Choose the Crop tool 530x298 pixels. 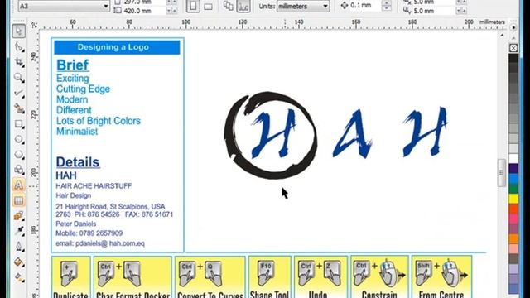click(x=19, y=63)
